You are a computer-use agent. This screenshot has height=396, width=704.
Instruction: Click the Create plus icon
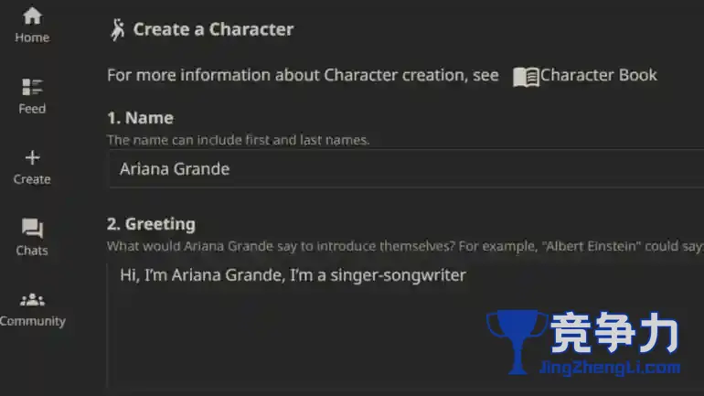point(32,157)
